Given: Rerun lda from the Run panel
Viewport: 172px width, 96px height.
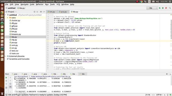Looking at the screenshot, I should click(x=6, y=78).
